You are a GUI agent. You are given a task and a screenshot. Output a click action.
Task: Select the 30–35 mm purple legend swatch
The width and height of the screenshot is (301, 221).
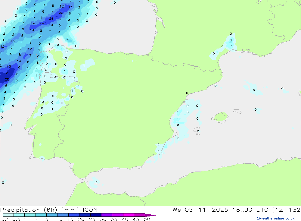click(107, 215)
